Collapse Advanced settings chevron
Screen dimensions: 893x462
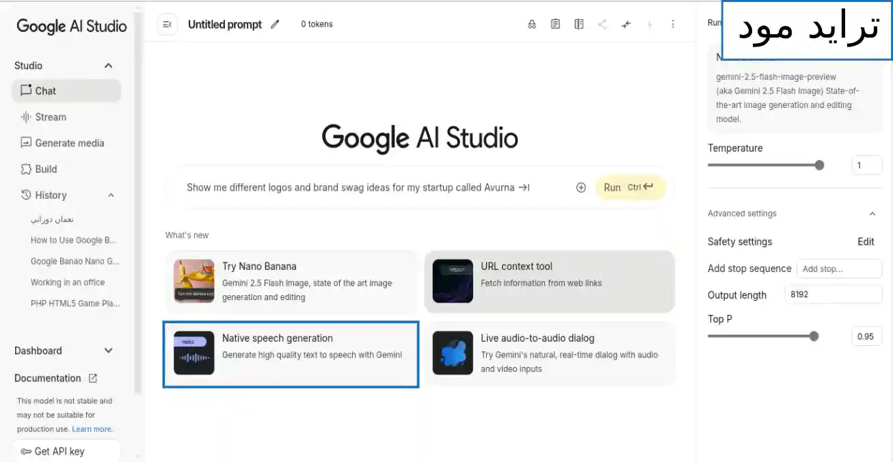[x=872, y=214]
